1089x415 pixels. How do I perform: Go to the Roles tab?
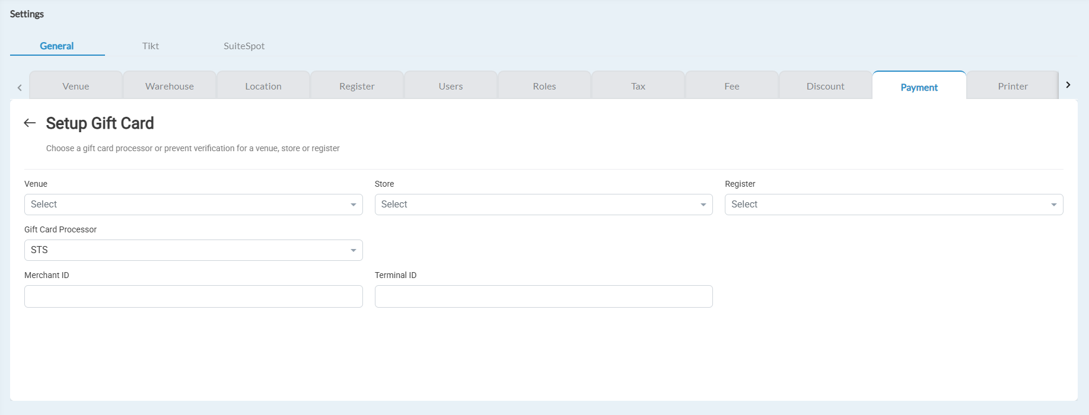pyautogui.click(x=544, y=87)
